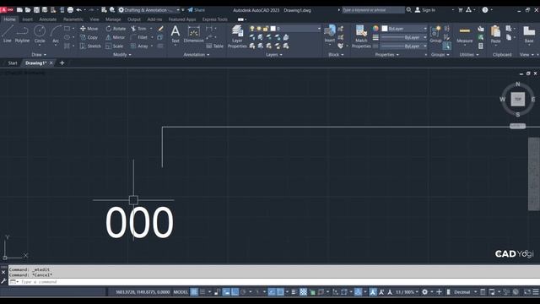This screenshot has height=304, width=540.
Task: Open the ByLayer color dropdown
Action: [404, 29]
